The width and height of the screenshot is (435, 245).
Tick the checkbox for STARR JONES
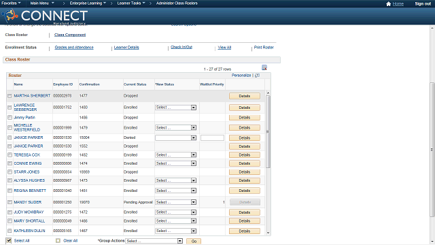(x=10, y=172)
